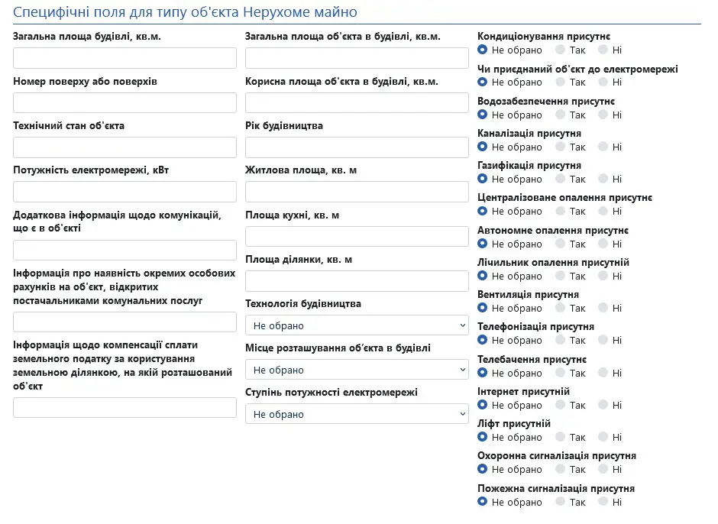This screenshot has width=718, height=524.
Task: Focus the Площа кухні input field
Action: pyautogui.click(x=357, y=236)
